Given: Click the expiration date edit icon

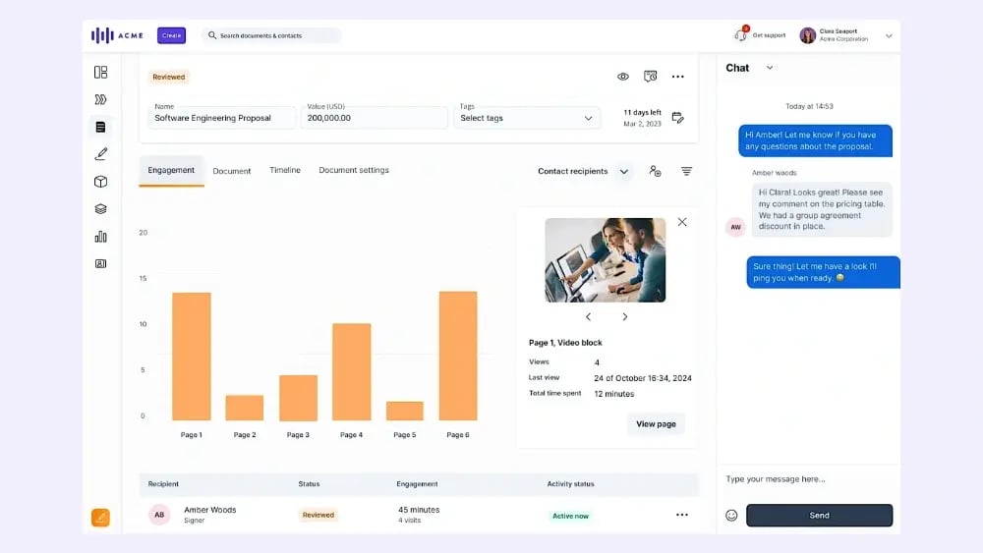Looking at the screenshot, I should [677, 117].
